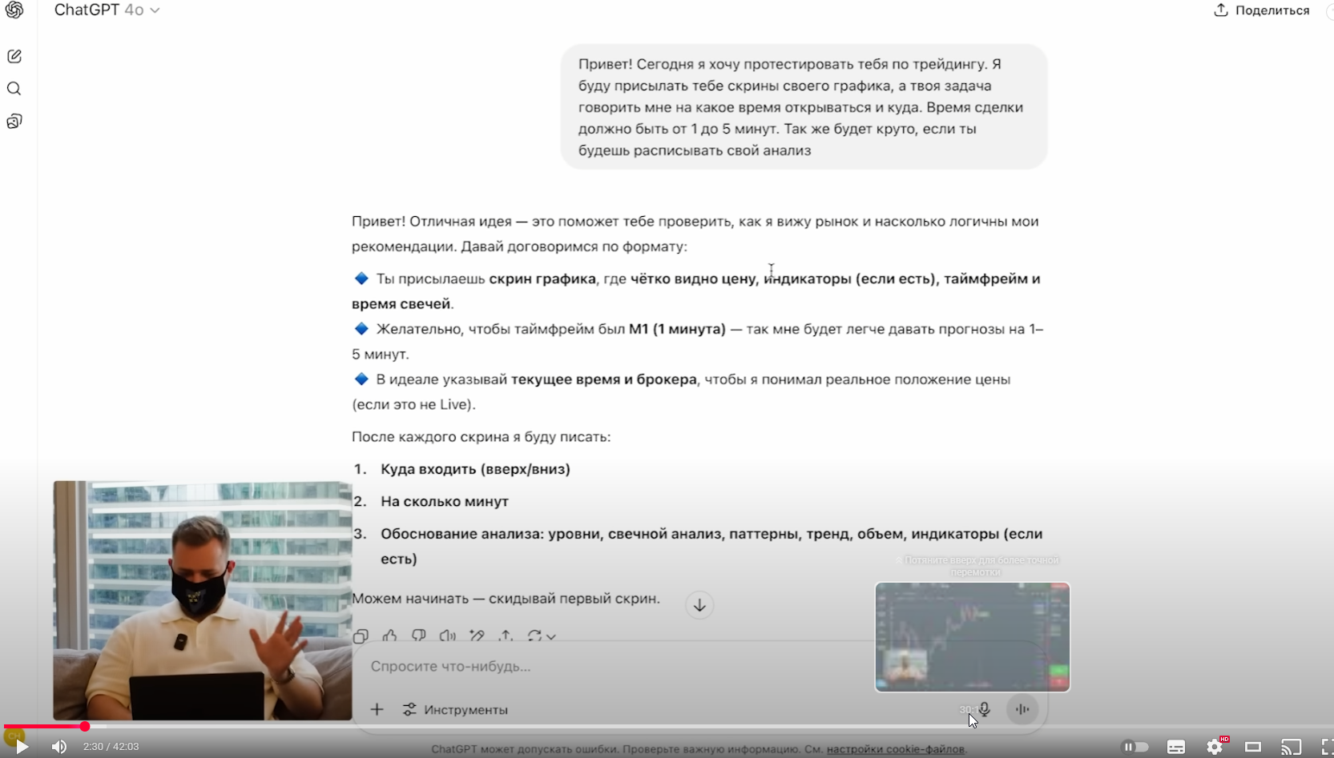This screenshot has width=1334, height=758.
Task: Give thumbs down to the response
Action: (418, 636)
